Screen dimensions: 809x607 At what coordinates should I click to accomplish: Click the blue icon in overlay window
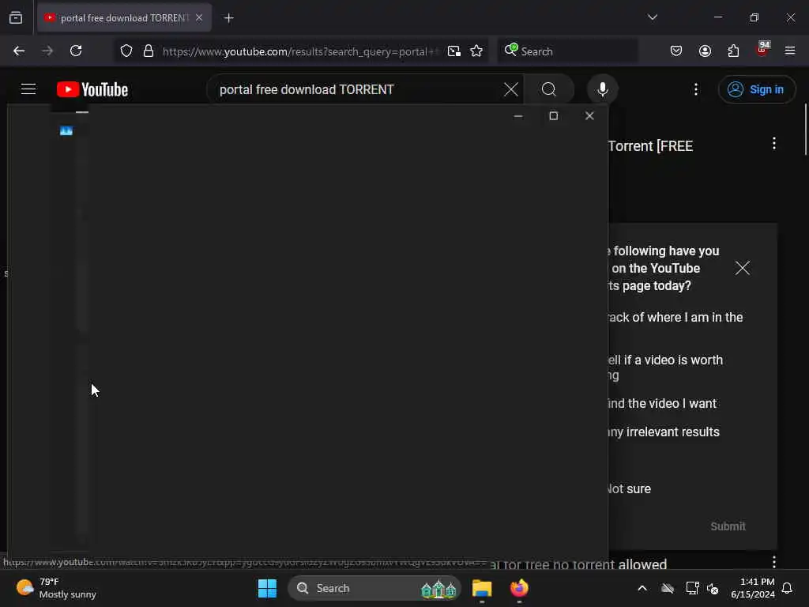66,130
